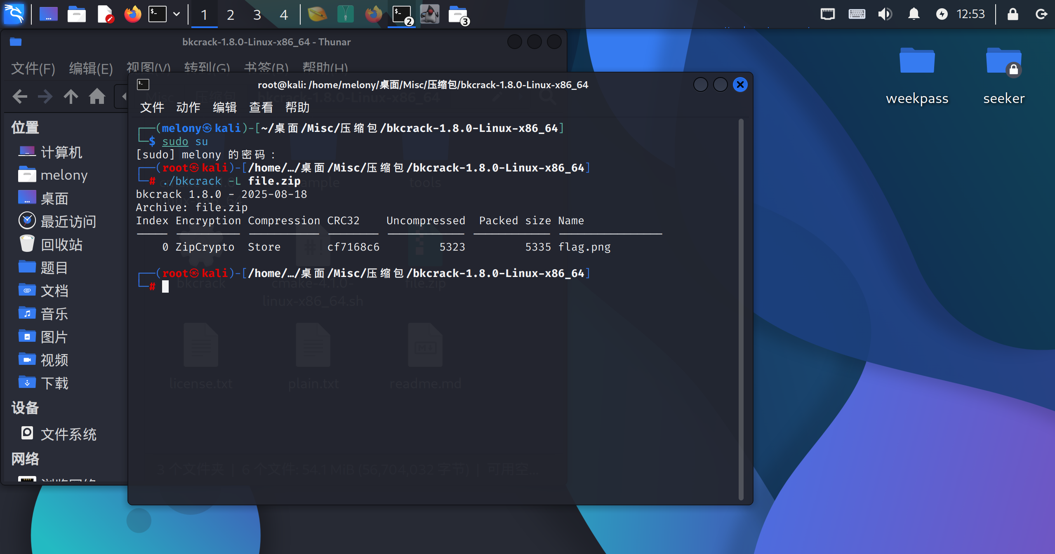Switch to workspace 3
Screen dimensions: 1055x554
pos(257,15)
